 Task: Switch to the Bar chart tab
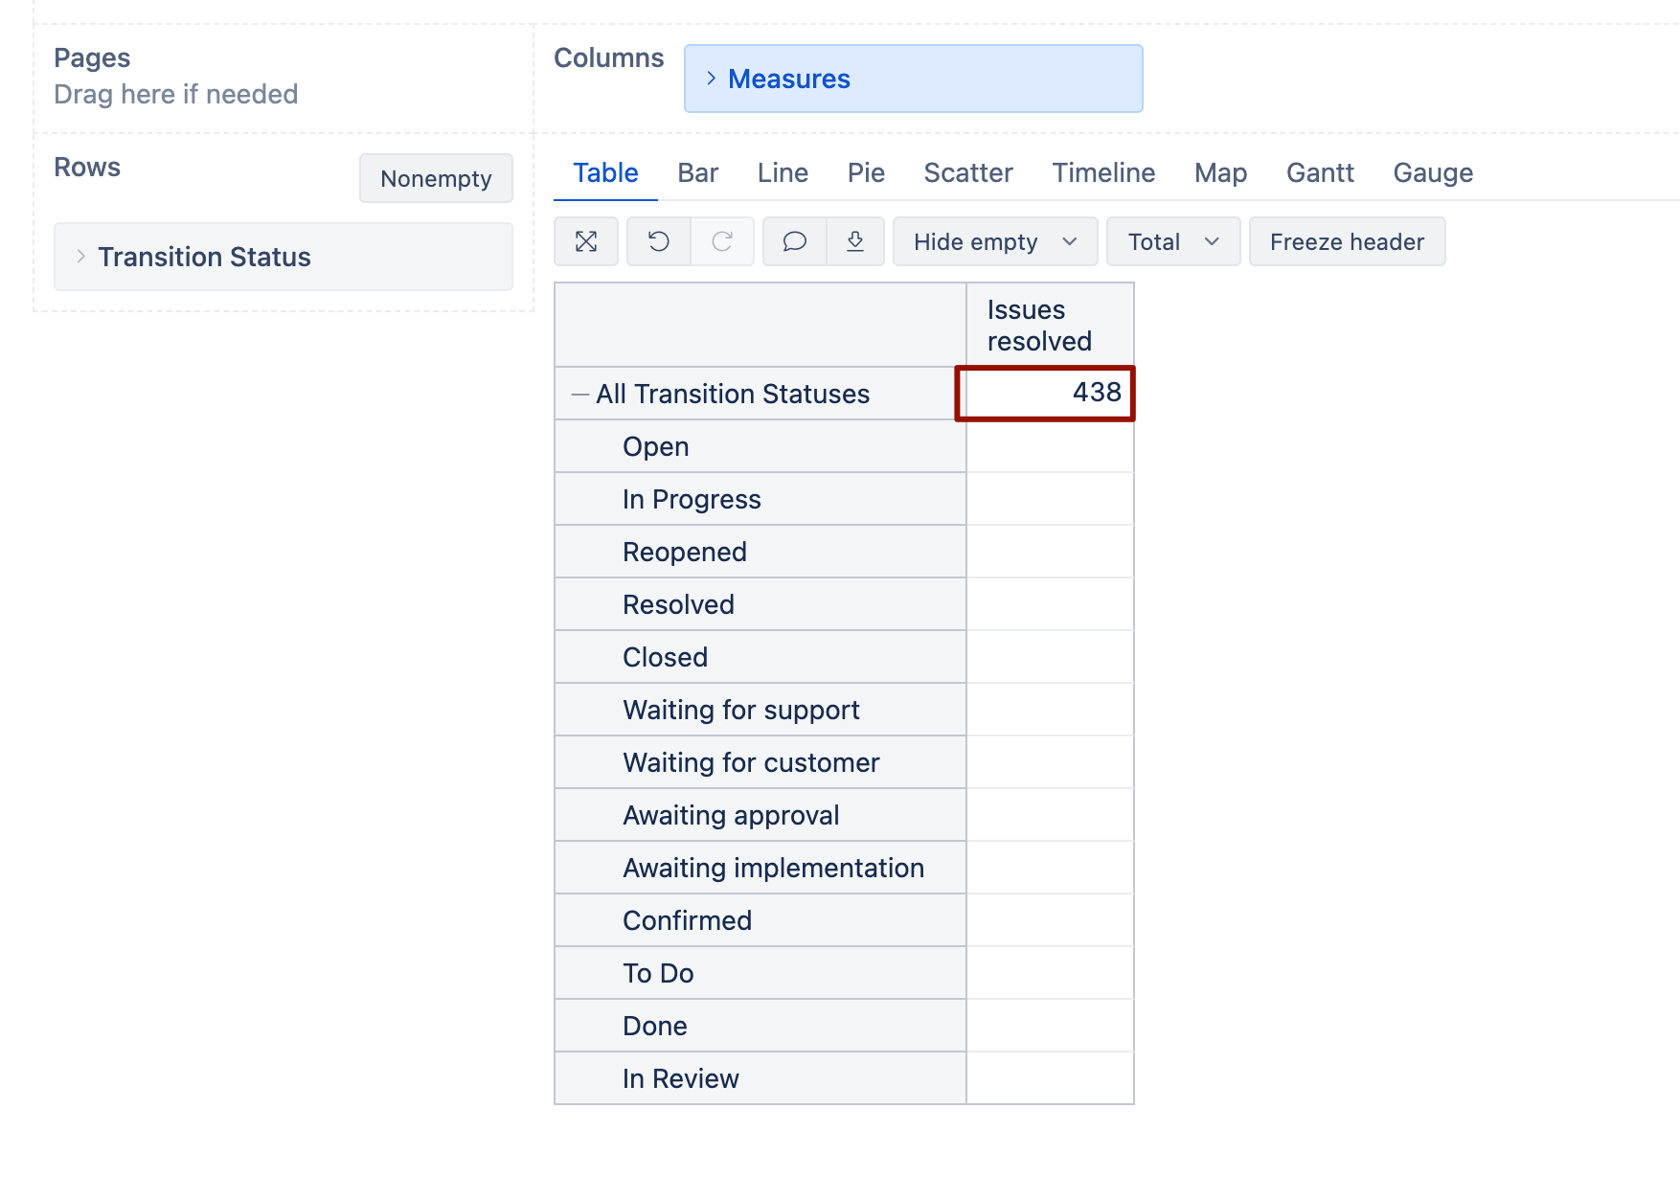pyautogui.click(x=697, y=172)
